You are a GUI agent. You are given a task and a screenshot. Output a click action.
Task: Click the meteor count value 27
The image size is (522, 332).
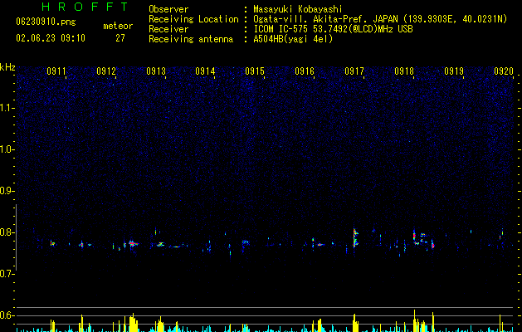coord(120,38)
